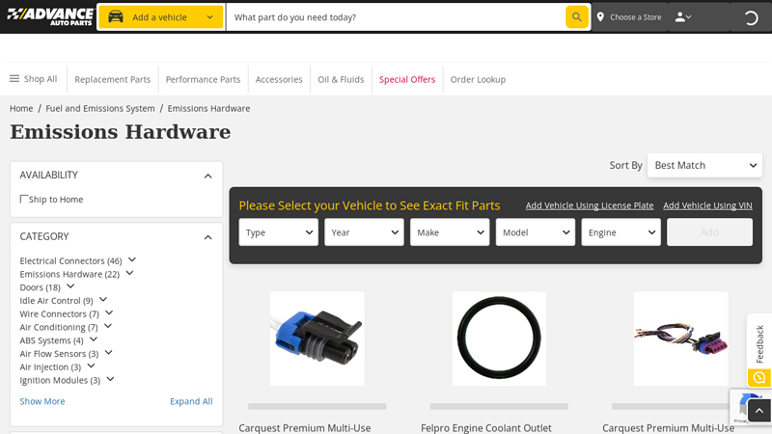The image size is (772, 434).
Task: Select the Electrical Connectors (46) category
Action: 70,260
